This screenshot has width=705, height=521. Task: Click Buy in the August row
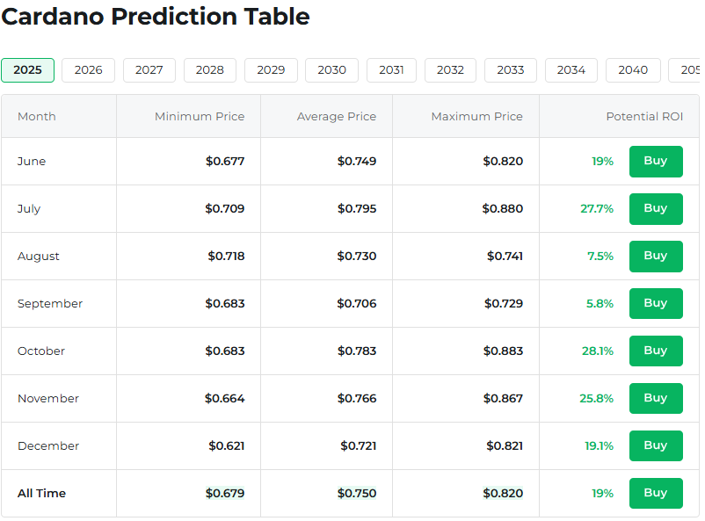click(x=656, y=257)
